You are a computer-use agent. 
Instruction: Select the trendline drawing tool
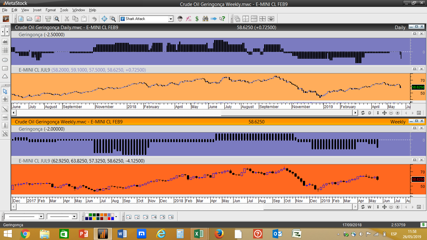click(5, 109)
